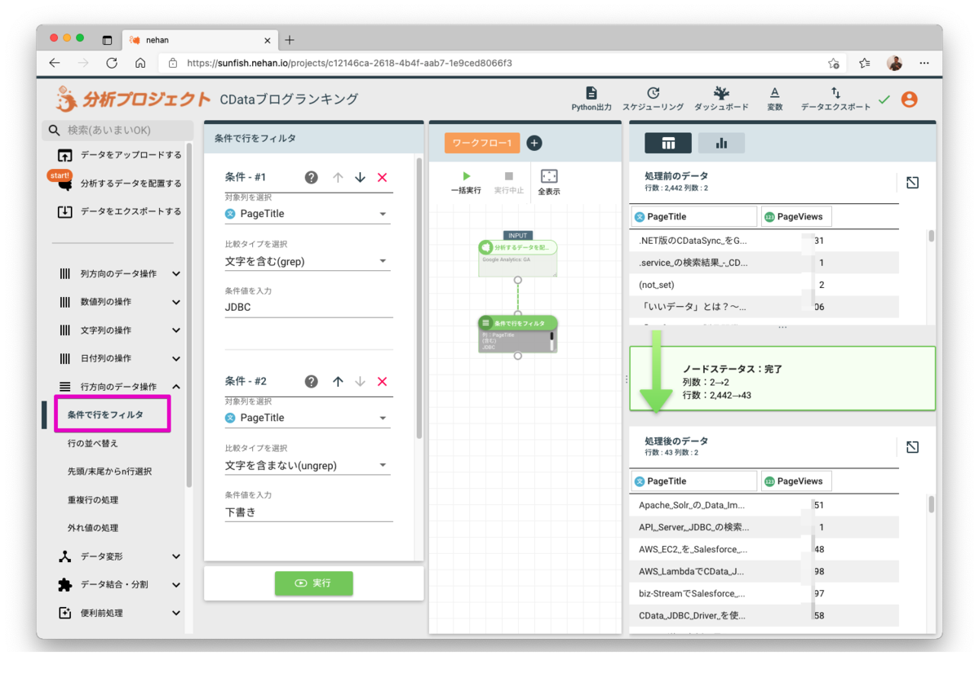Open 条件 #1 対象列 PageTitle dropdown
The width and height of the screenshot is (979, 687).
point(308,214)
